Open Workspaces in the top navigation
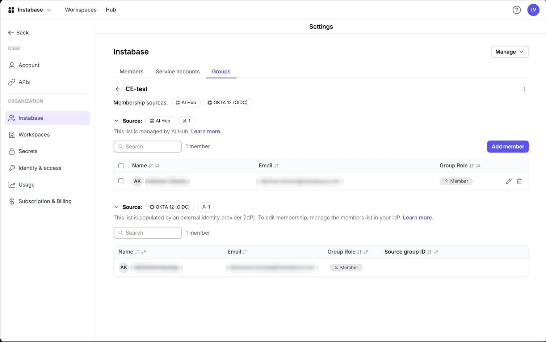Screen dimensions: 546x342 pyautogui.click(x=81, y=10)
